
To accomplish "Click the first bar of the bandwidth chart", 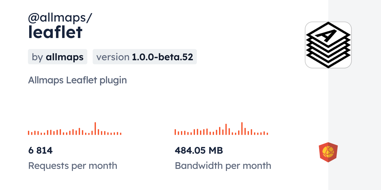I will 175,132.
